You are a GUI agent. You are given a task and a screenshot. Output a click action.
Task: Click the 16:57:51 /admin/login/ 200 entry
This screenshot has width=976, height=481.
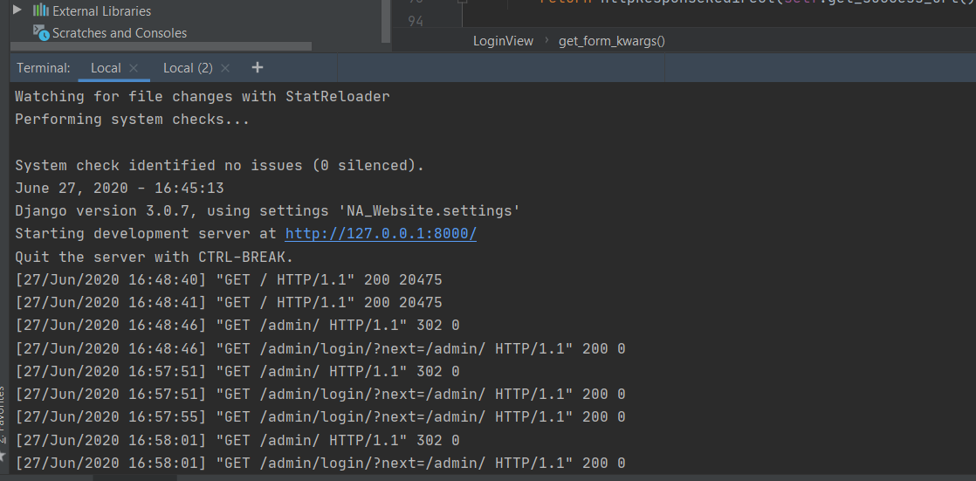(x=320, y=395)
